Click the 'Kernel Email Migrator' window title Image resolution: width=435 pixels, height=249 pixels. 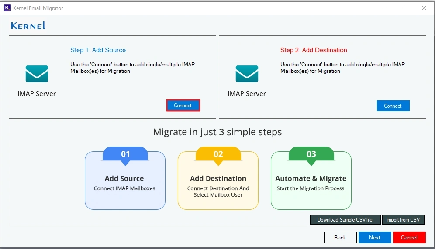(38, 8)
